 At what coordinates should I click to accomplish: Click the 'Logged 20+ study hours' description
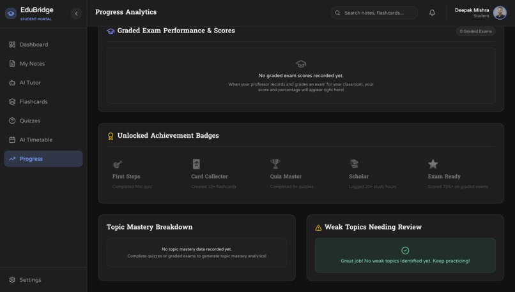tap(373, 186)
